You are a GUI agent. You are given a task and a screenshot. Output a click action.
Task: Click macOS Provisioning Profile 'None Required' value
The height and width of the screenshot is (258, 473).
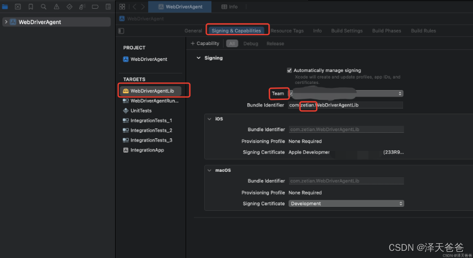tap(305, 193)
